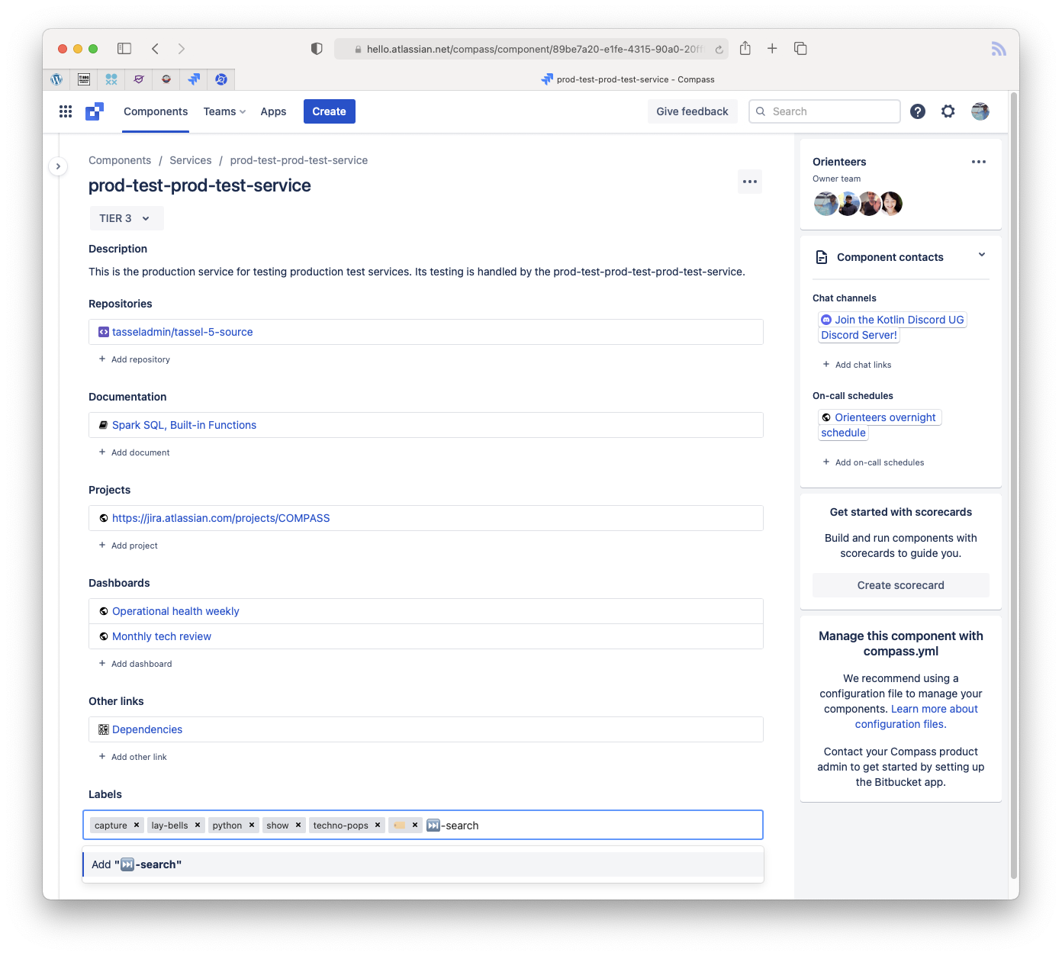
Task: Remove the show label
Action: click(x=298, y=825)
